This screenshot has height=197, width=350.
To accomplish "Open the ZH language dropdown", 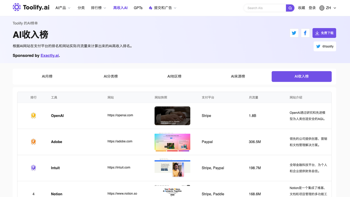I will point(331,8).
